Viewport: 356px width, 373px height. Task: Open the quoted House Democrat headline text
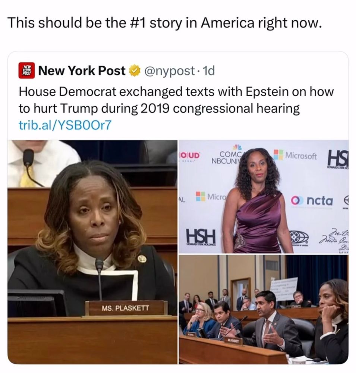tap(176, 100)
